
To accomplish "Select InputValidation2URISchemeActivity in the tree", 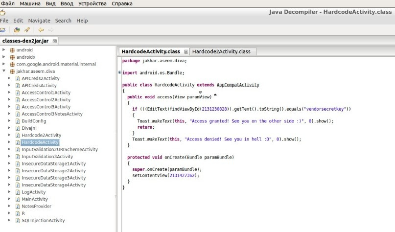I will [x=60, y=149].
